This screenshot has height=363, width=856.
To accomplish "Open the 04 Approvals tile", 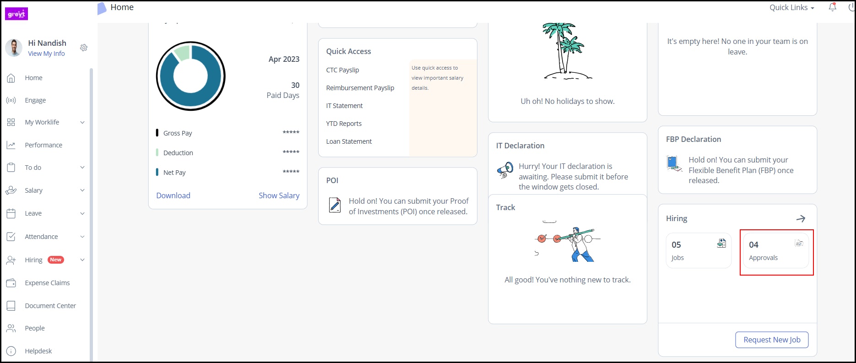I will click(x=776, y=251).
